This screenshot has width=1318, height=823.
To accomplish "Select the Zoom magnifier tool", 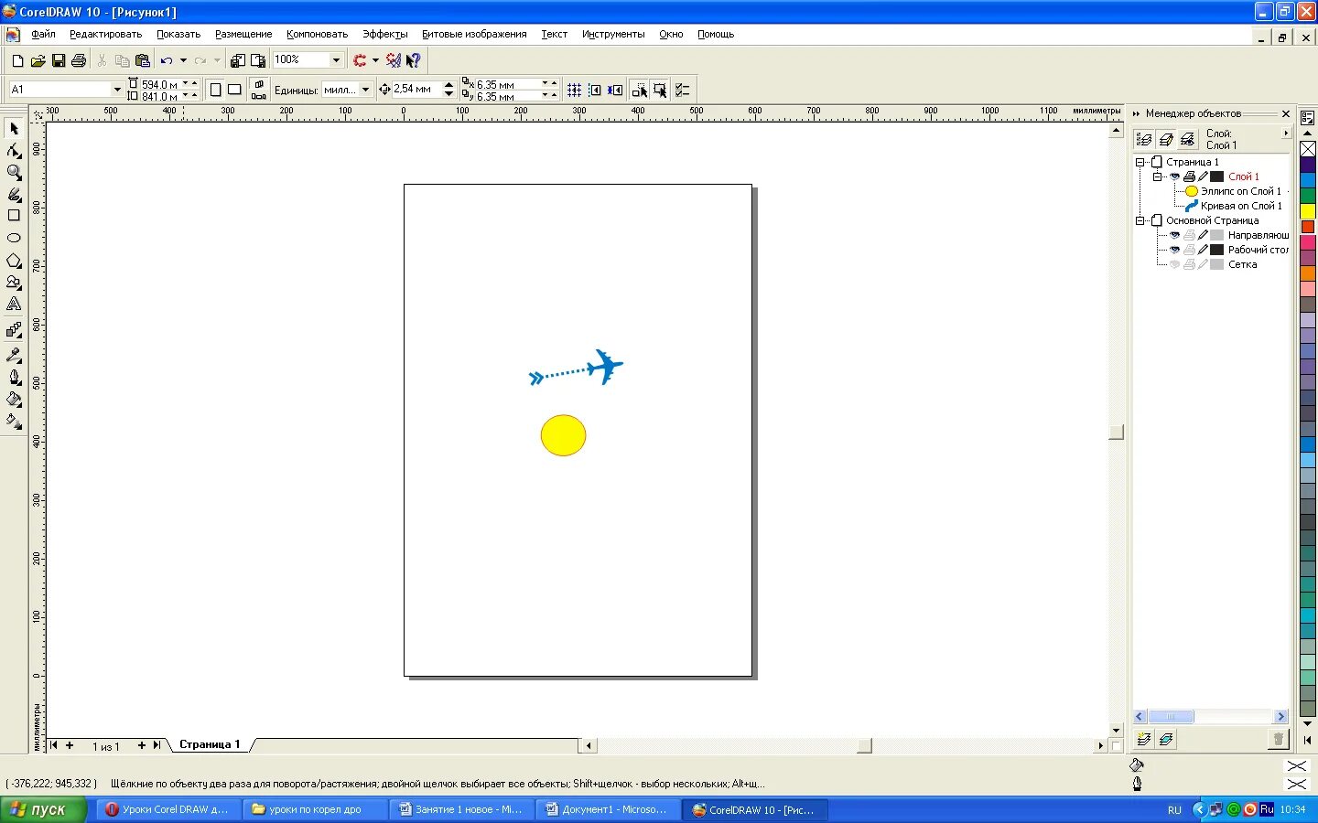I will point(14,172).
